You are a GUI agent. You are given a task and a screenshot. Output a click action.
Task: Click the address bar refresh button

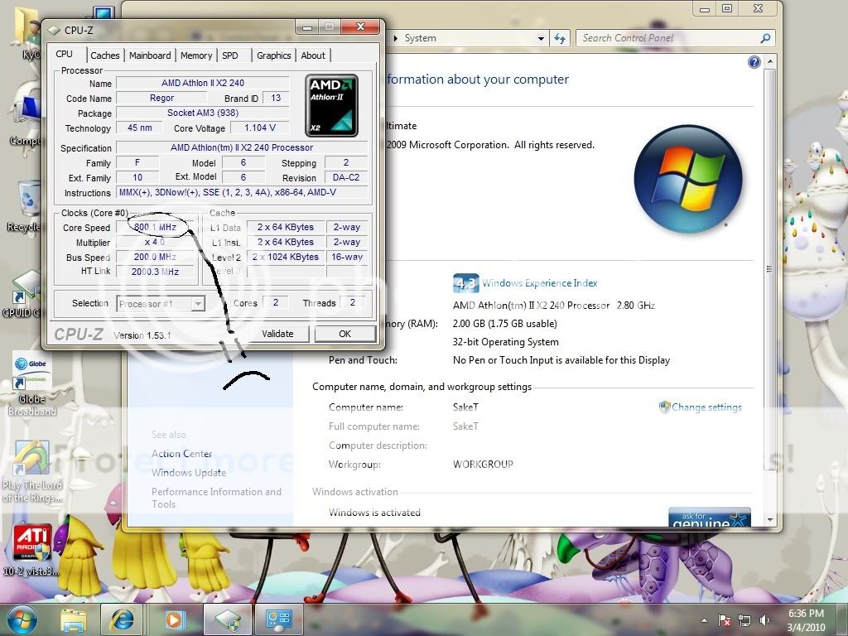click(x=560, y=38)
